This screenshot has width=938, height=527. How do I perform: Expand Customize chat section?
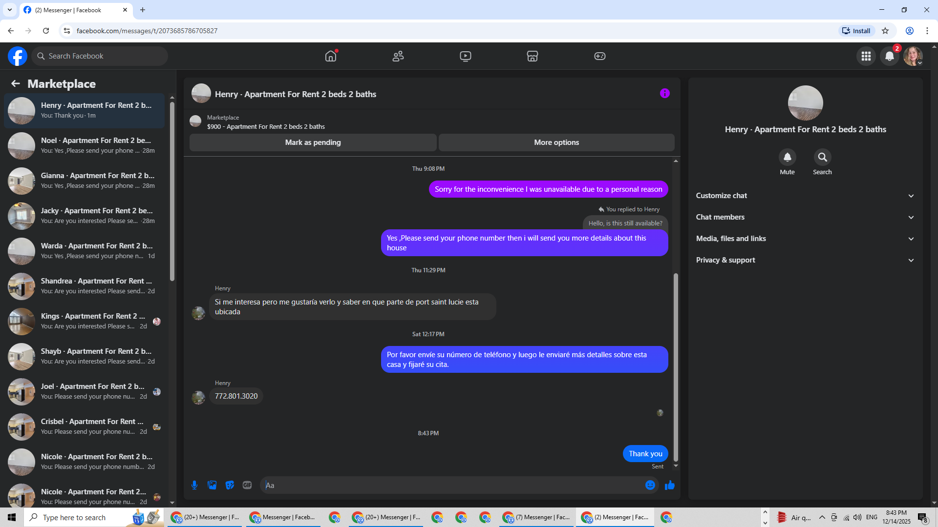coord(805,196)
